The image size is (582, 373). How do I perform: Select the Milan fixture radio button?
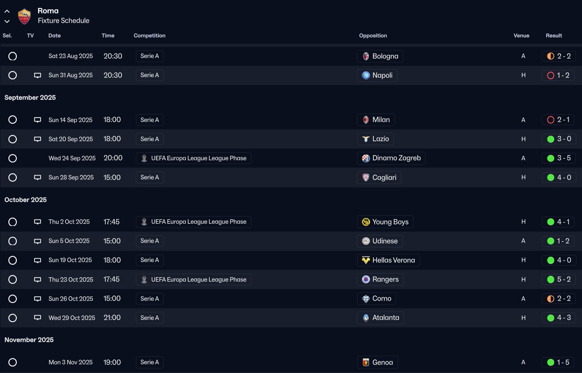pos(13,120)
